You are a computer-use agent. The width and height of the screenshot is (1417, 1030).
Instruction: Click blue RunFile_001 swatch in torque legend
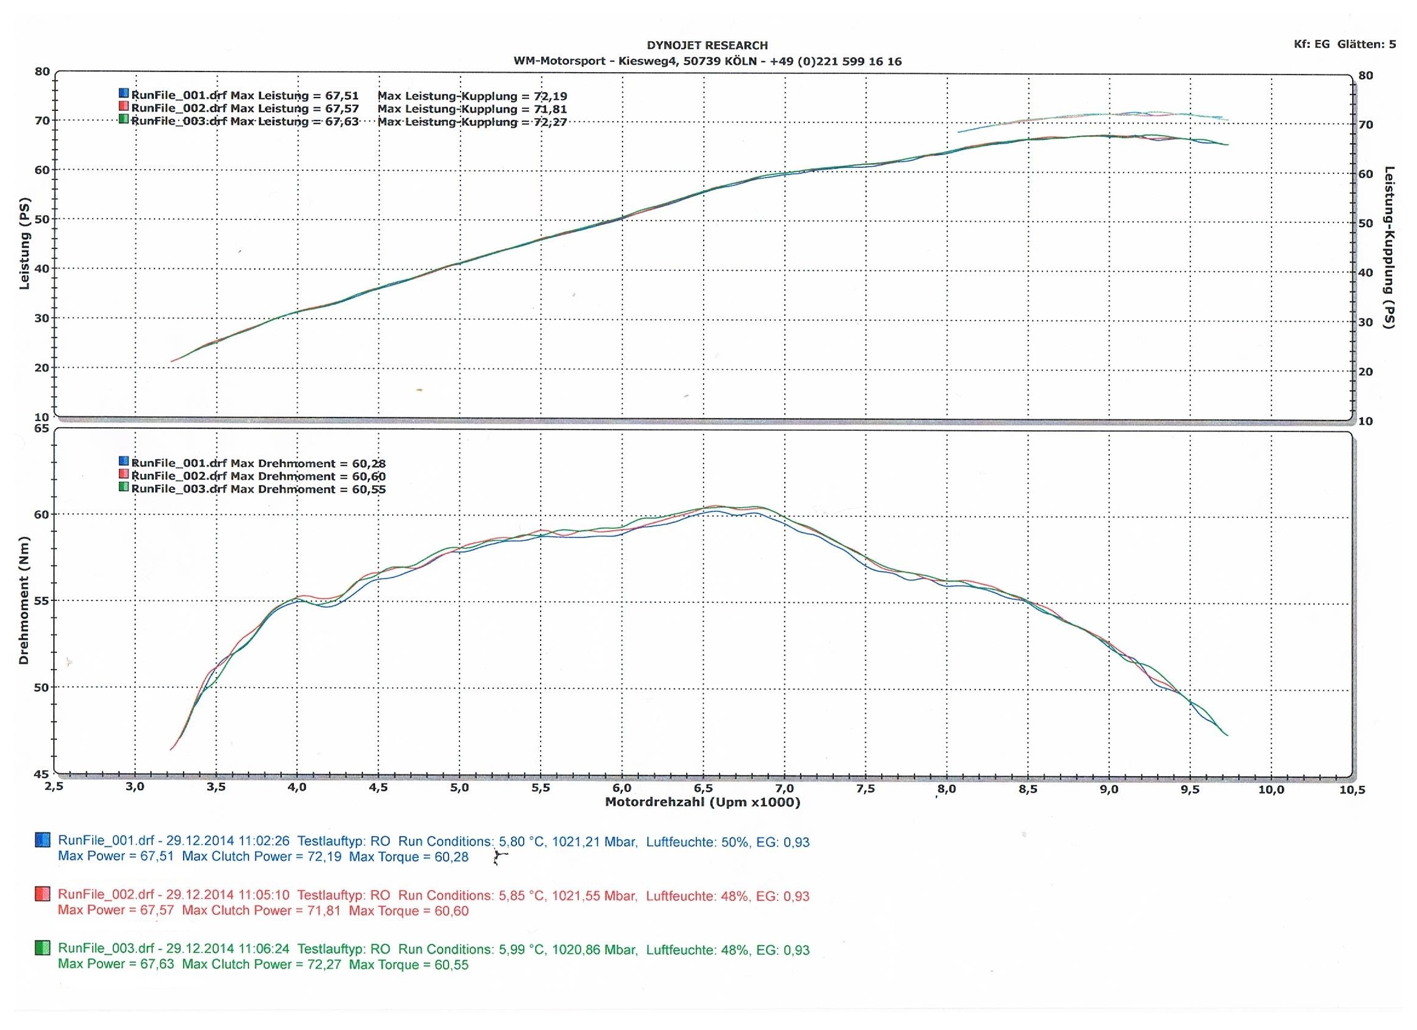[x=124, y=462]
